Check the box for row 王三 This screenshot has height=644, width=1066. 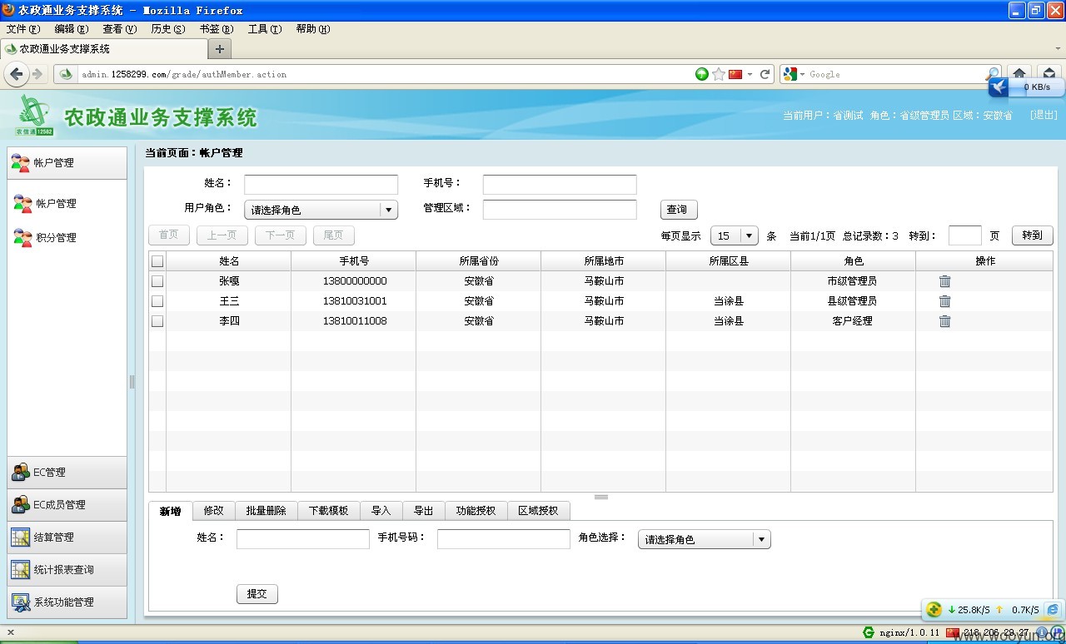click(157, 301)
